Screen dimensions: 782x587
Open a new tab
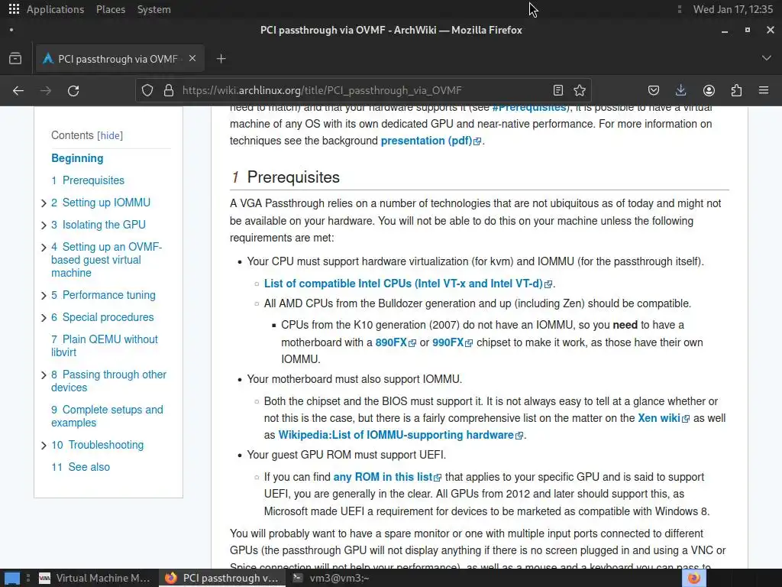point(221,59)
